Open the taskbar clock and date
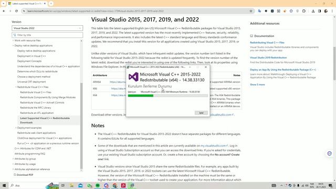Image resolution: width=336 pixels, height=189 pixels. 321,185
